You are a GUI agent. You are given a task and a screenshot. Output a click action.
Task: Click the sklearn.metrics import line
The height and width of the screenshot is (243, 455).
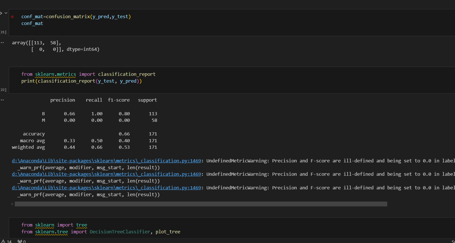pos(88,74)
